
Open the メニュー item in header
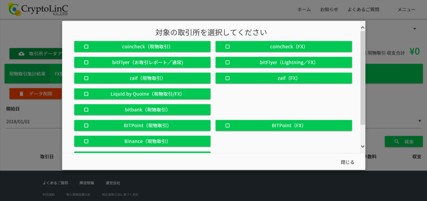tap(407, 10)
